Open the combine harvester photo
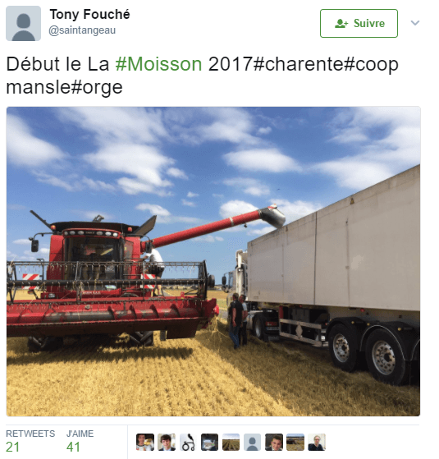 pos(213,261)
